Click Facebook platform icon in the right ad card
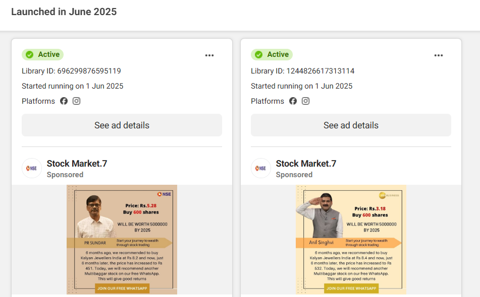 tap(293, 101)
